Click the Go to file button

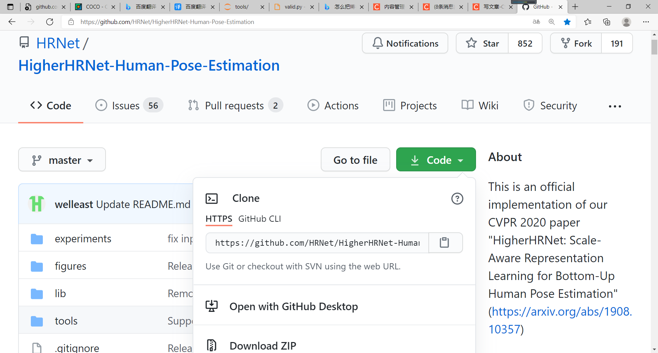(x=355, y=159)
